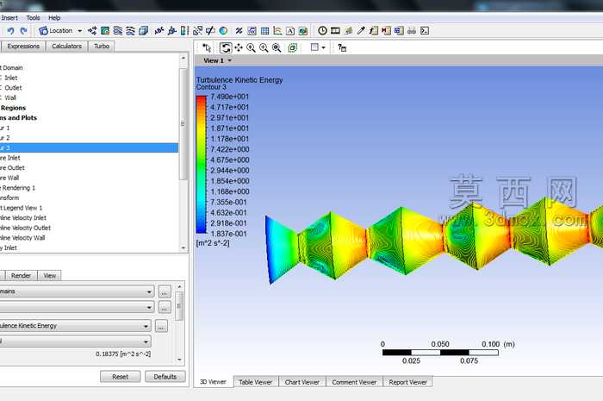Click the details panel scrollbar down arrow
Image resolution: width=603 pixels, height=401 pixels.
point(179,360)
